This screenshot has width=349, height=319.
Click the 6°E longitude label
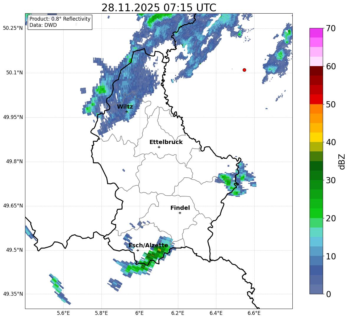click(139, 313)
